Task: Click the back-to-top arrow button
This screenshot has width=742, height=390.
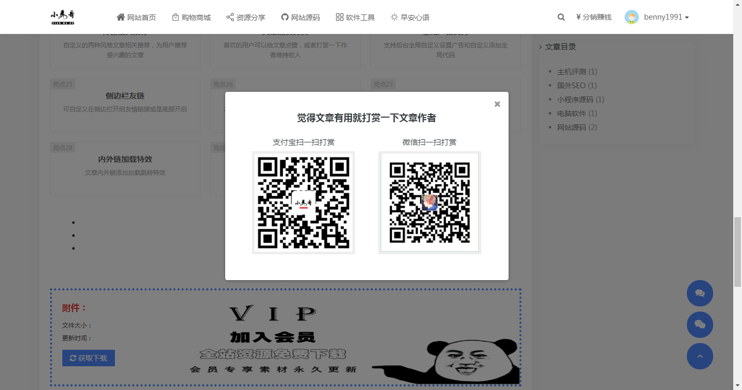Action: click(700, 356)
